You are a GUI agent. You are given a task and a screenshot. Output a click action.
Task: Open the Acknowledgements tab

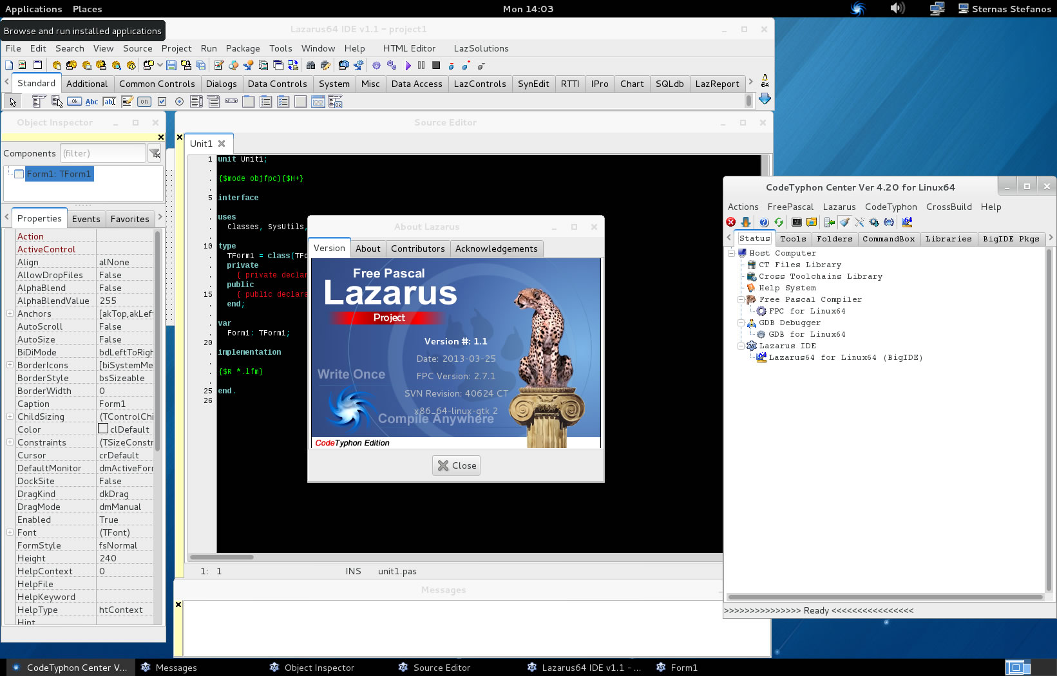pyautogui.click(x=496, y=249)
